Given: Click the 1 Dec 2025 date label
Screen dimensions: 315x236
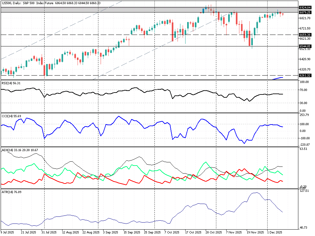Looking at the screenshot, I should (275, 233).
